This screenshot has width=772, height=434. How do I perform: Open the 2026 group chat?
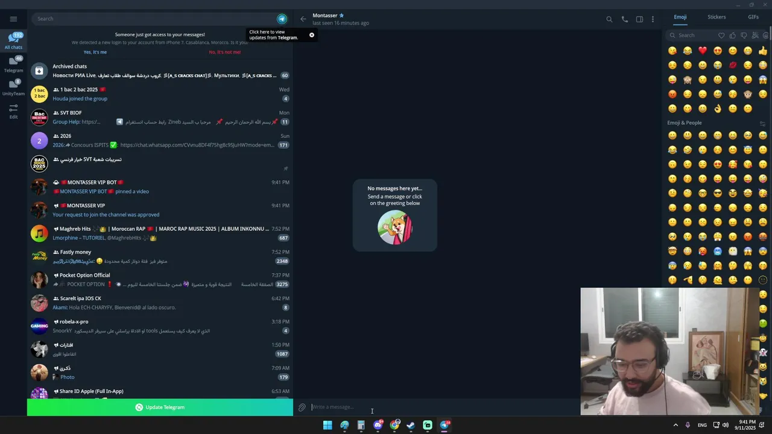(160, 140)
